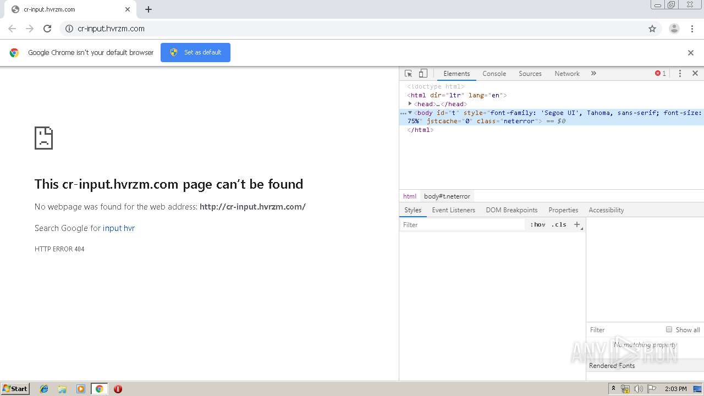This screenshot has height=396, width=704.
Task: Click the browser back arrow
Action: (x=12, y=29)
